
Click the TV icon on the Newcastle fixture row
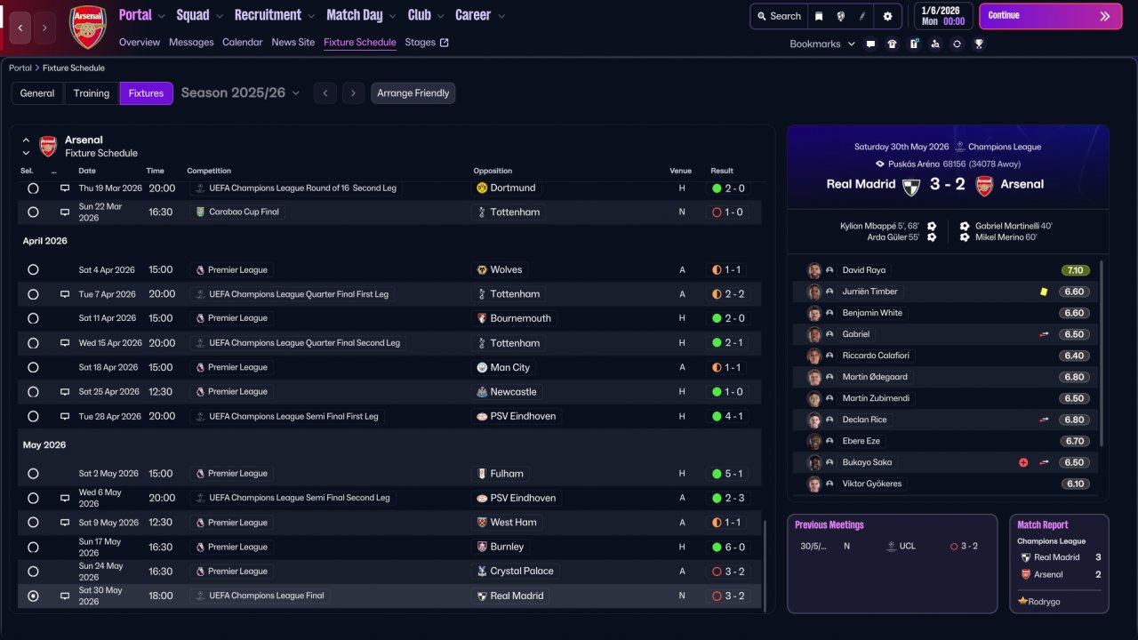click(x=65, y=392)
